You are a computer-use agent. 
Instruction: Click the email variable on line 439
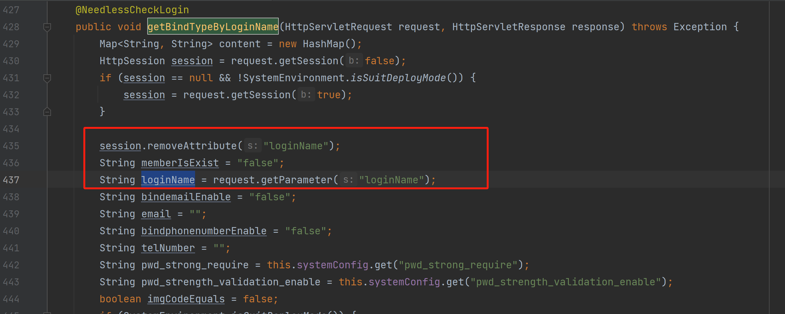[x=156, y=214]
